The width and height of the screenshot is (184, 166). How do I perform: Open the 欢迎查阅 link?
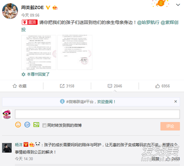click(105, 102)
